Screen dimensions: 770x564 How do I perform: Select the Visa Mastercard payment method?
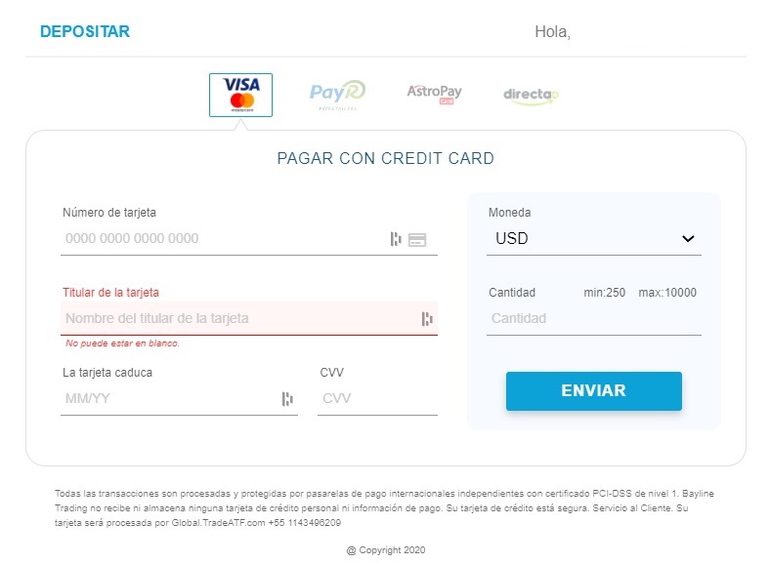pyautogui.click(x=240, y=96)
